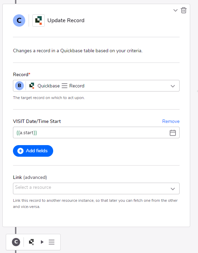Click the list icon beside Record label

pos(64,86)
